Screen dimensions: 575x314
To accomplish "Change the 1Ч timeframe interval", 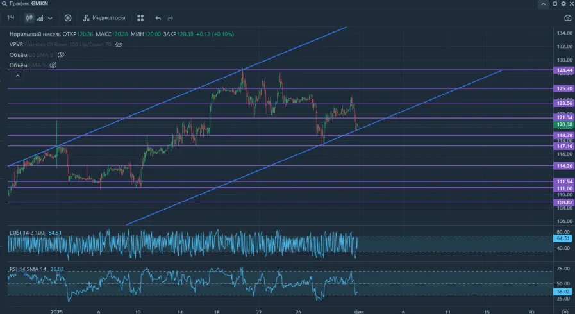I will click(x=11, y=17).
